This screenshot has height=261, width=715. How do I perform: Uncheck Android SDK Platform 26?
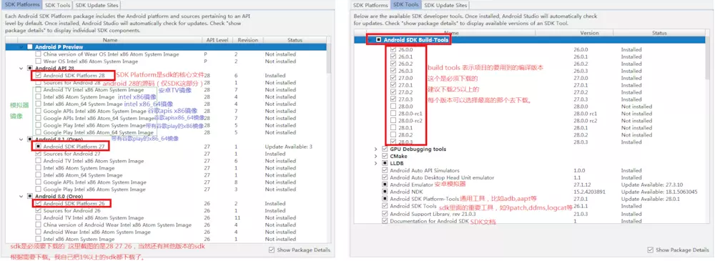(39, 204)
